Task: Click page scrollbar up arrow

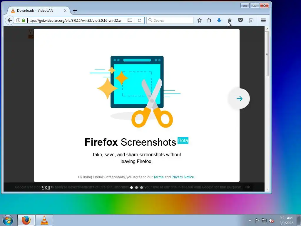Action: (267, 29)
